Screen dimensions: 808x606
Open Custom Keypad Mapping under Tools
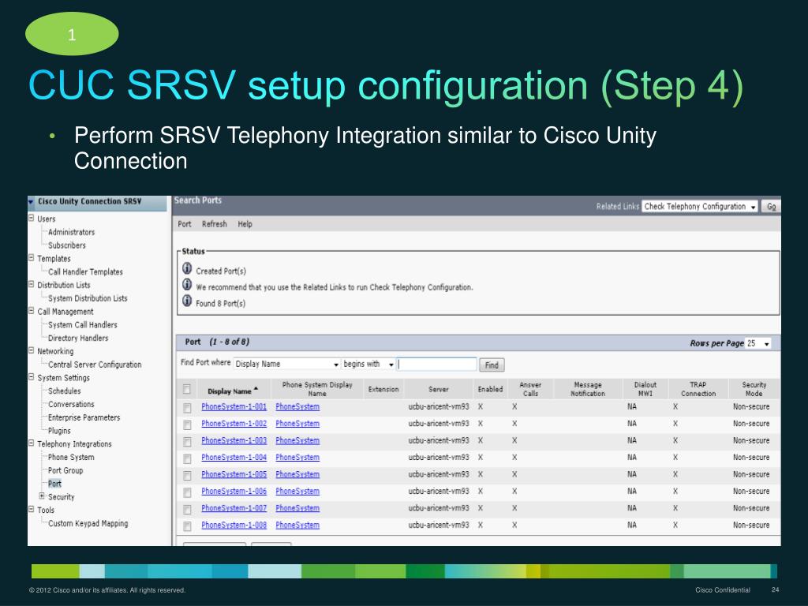tap(88, 523)
